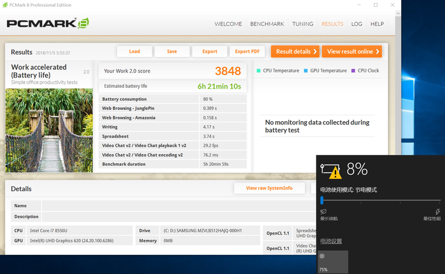This screenshot has width=445, height=274.
Task: Click the Export button
Action: point(210,51)
